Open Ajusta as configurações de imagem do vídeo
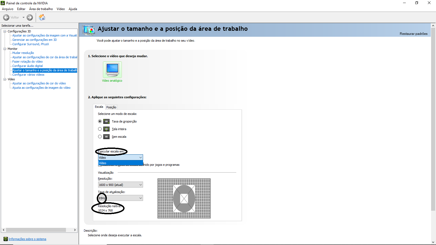Viewport: 436px width, 245px height. 41,88
